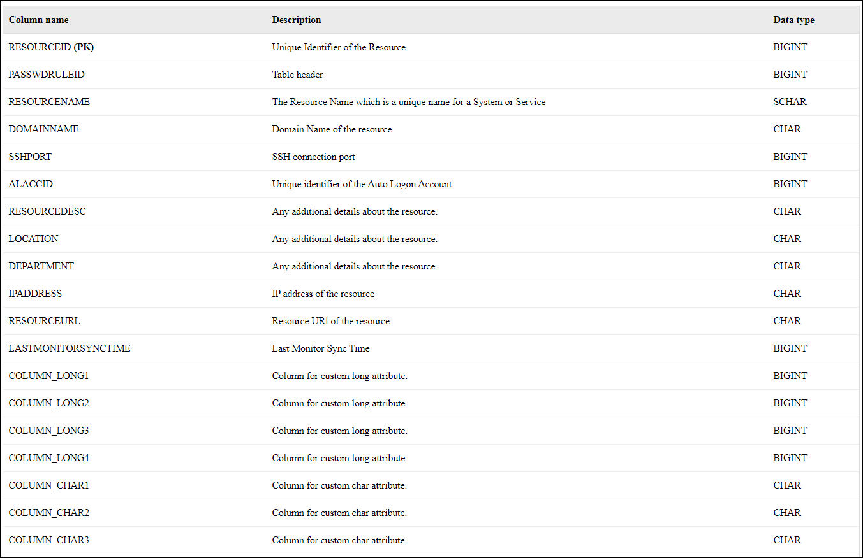Viewport: 863px width, 558px height.
Task: Select the COLUMN_LONG3 cell
Action: (48, 431)
